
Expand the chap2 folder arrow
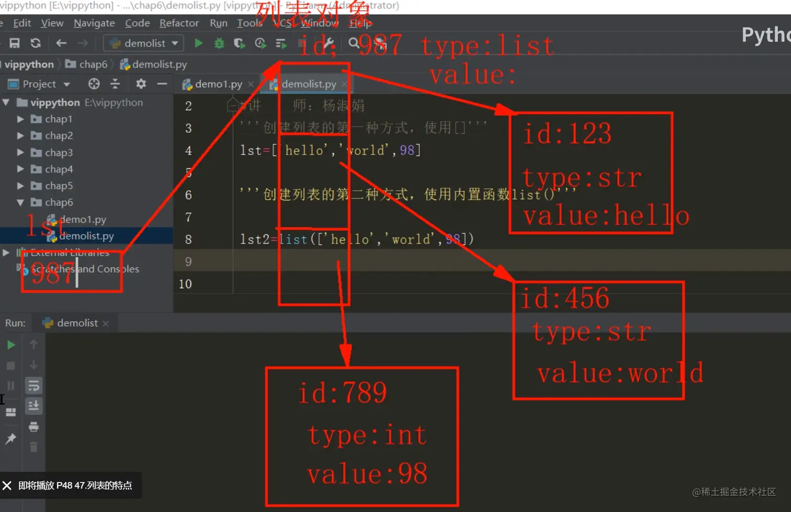(20, 136)
